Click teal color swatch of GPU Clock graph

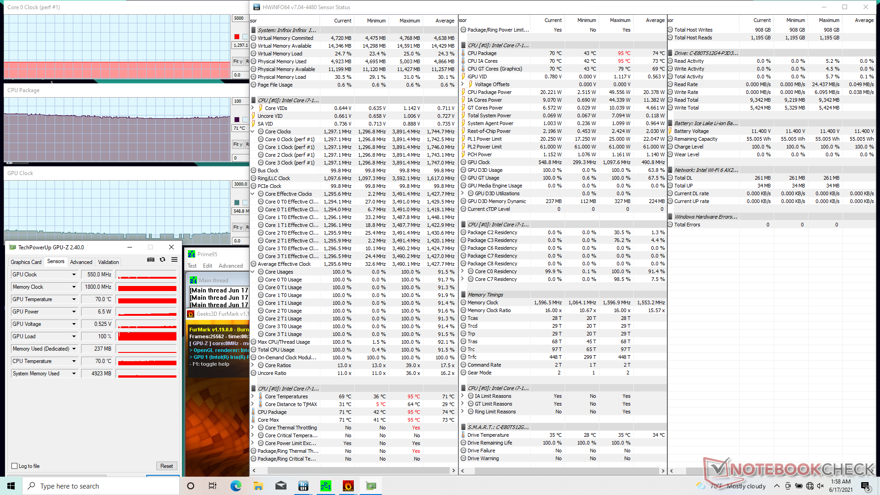(237, 203)
